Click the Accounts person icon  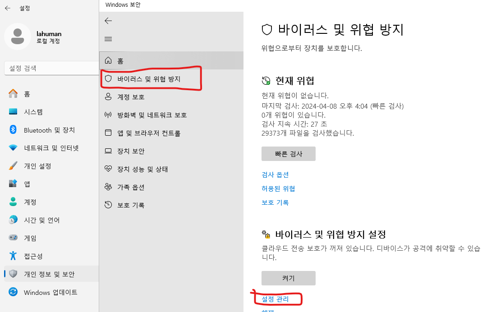tap(13, 202)
